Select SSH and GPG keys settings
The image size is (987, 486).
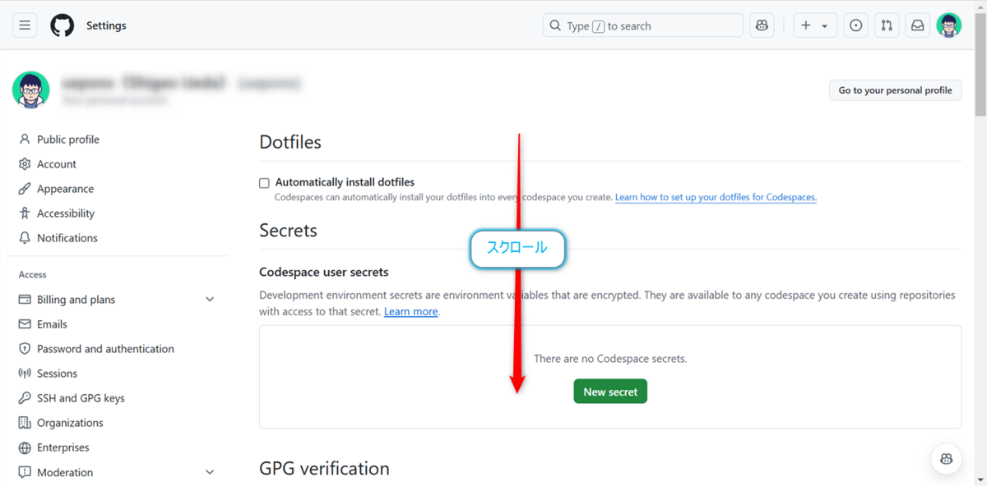[x=82, y=397]
